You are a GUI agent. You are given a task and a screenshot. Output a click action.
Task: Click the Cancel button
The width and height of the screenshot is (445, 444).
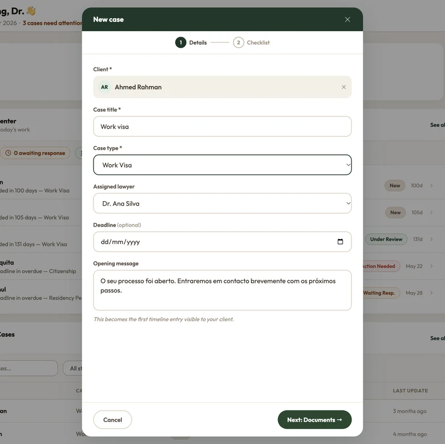click(112, 419)
